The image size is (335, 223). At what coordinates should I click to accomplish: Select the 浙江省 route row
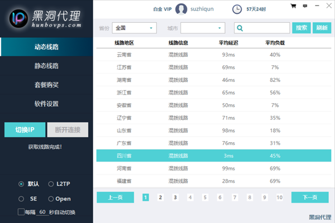pos(212,93)
